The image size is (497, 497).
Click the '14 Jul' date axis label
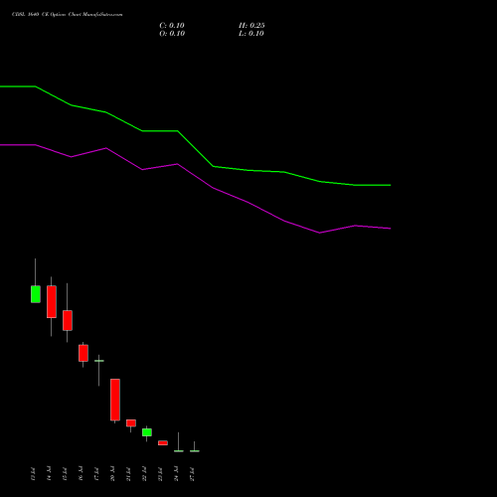(x=49, y=474)
